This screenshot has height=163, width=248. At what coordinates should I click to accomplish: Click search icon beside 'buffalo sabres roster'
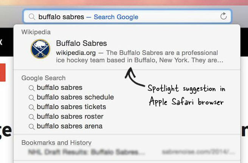[32, 117]
